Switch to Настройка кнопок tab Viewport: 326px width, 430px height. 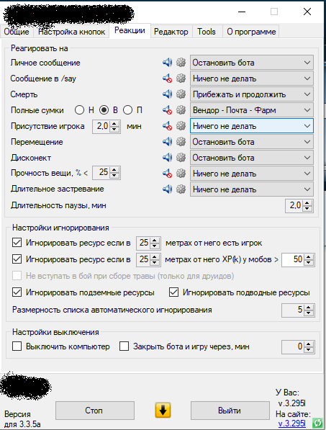click(x=71, y=32)
